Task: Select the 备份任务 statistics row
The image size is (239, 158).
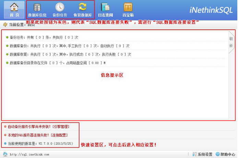Action: point(115,37)
